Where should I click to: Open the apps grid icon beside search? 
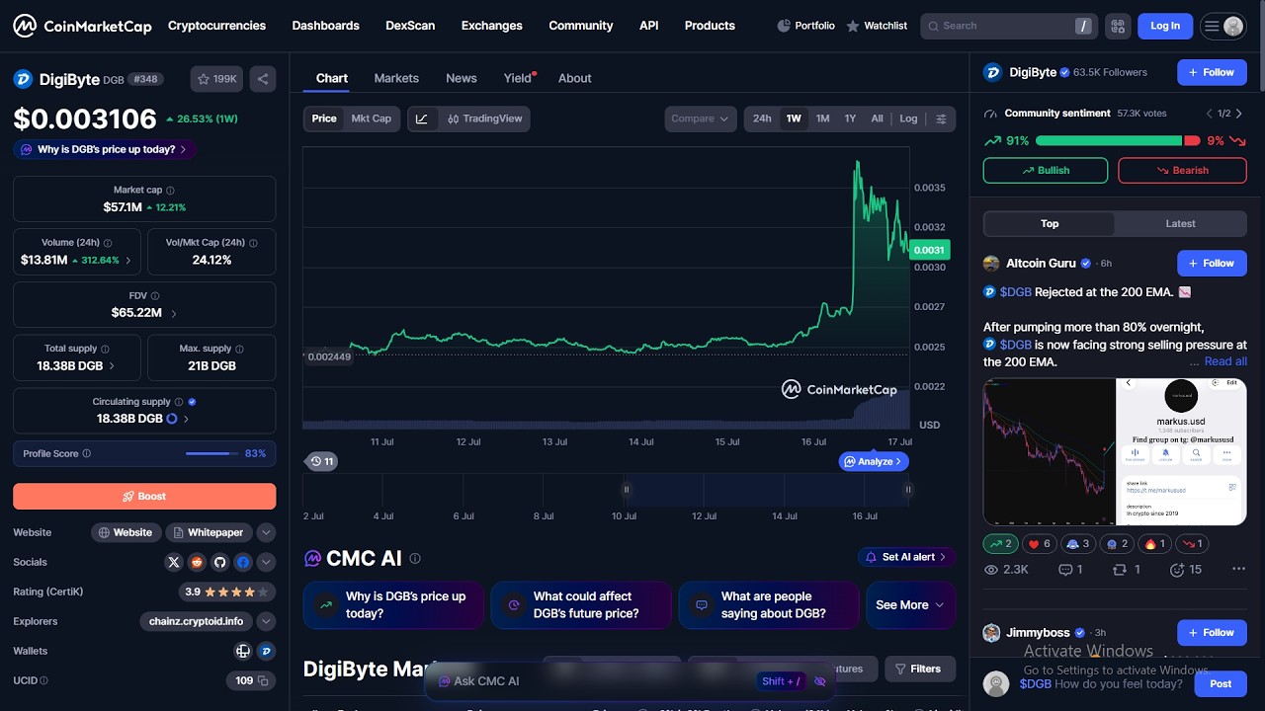click(1118, 26)
